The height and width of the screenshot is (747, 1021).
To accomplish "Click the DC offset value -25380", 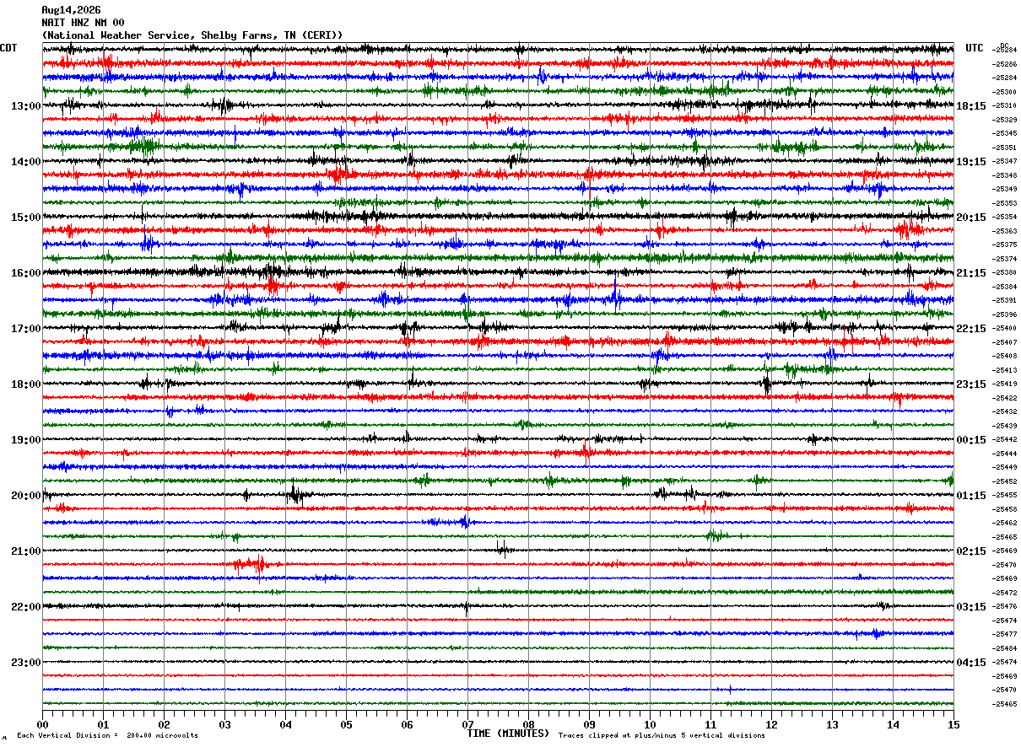I will tap(1004, 272).
